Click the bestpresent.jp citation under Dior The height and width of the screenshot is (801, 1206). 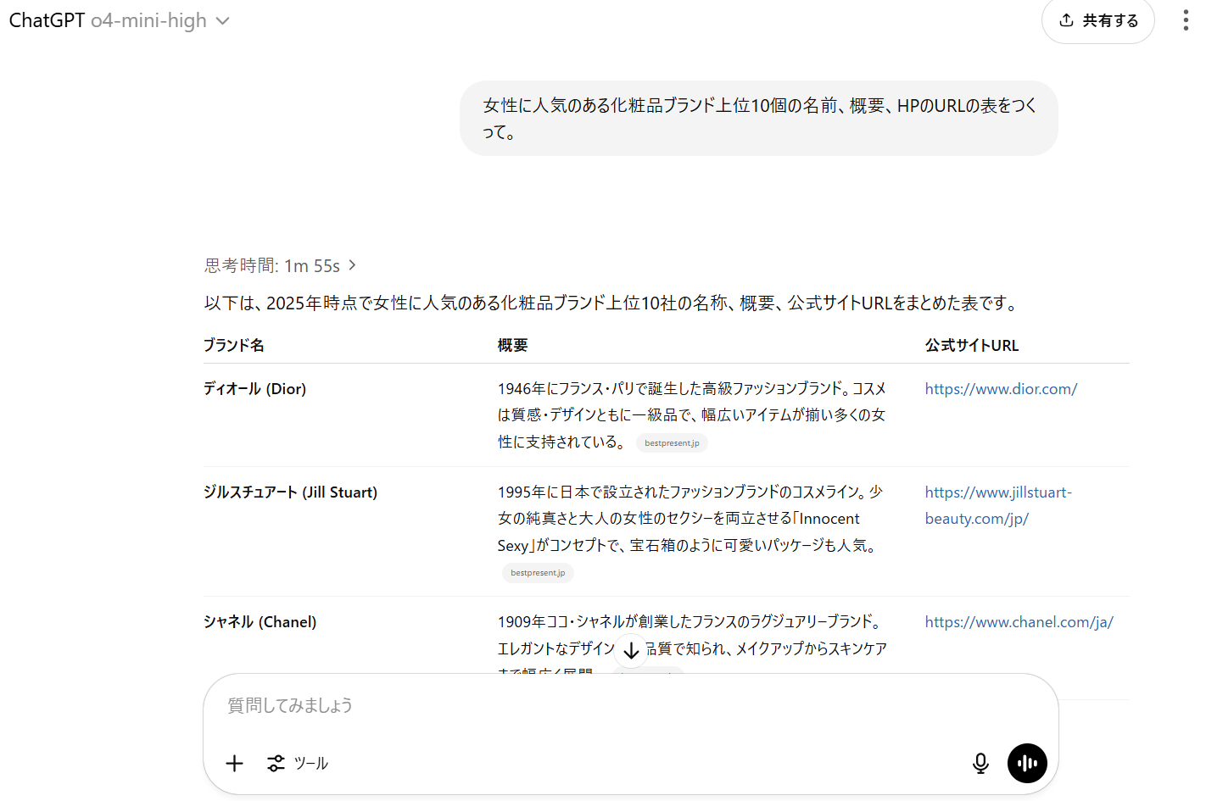(672, 442)
